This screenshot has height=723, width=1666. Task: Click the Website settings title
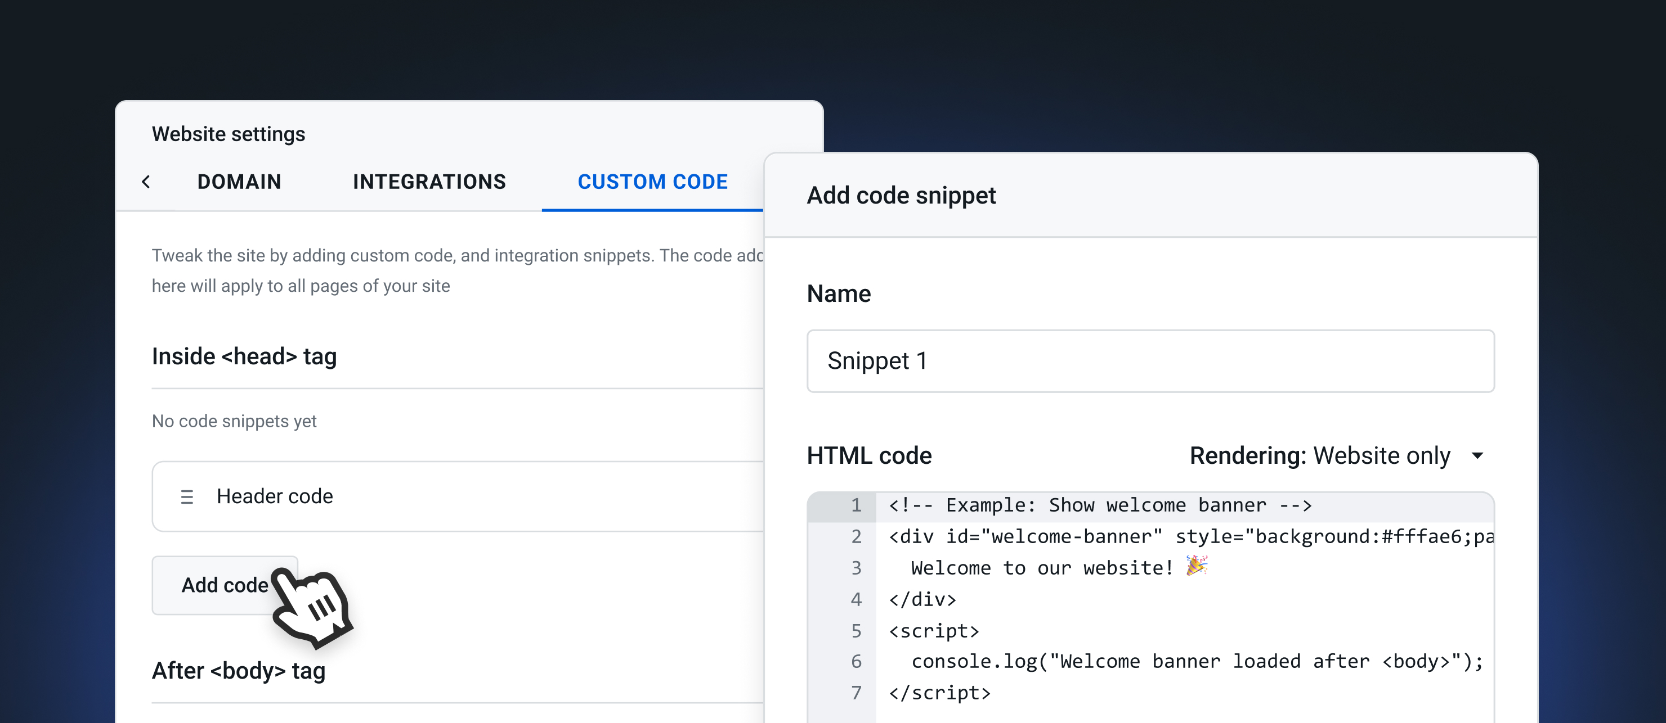tap(229, 134)
